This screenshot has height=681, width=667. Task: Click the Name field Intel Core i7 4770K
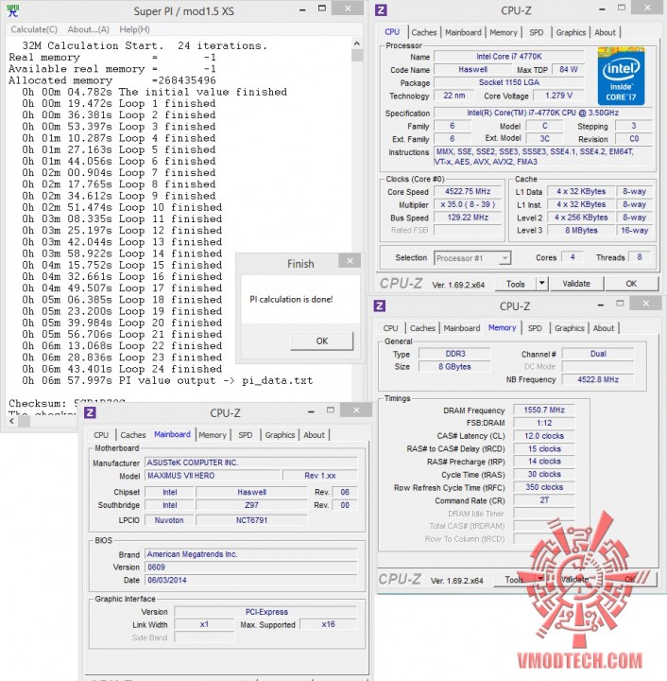(x=508, y=57)
